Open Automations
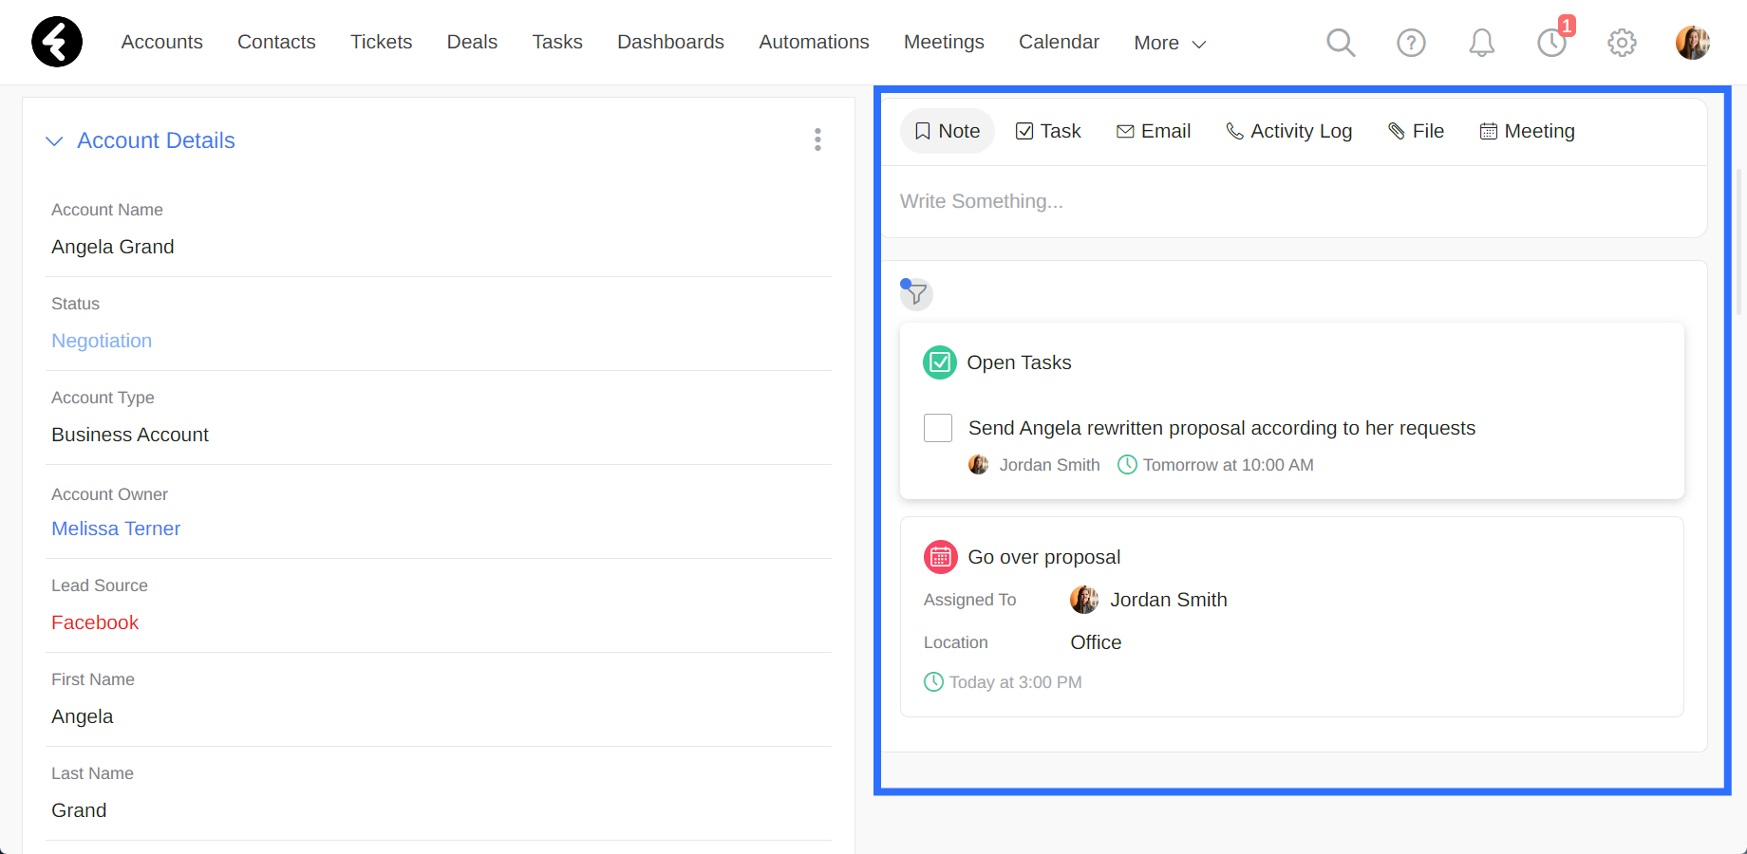The height and width of the screenshot is (854, 1747). (814, 42)
